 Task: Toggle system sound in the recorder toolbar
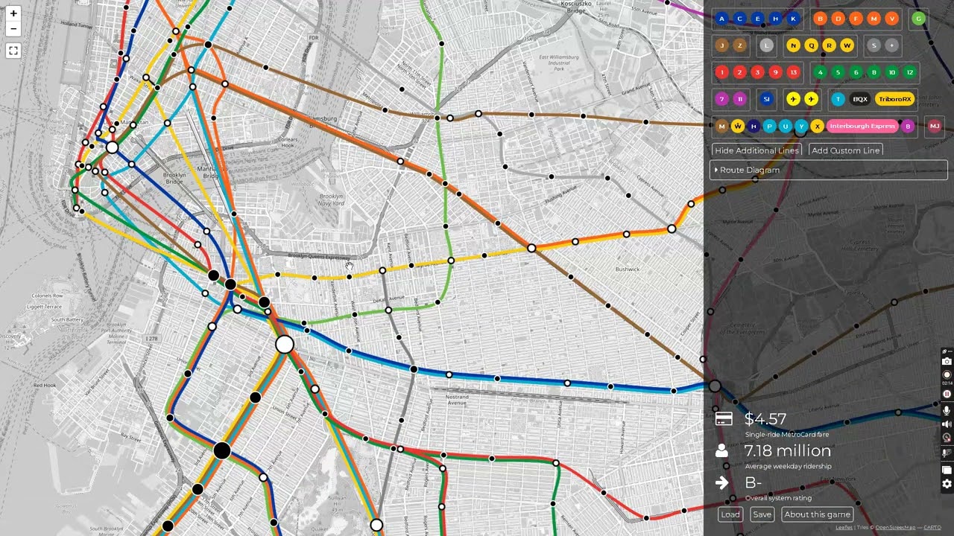tap(947, 424)
